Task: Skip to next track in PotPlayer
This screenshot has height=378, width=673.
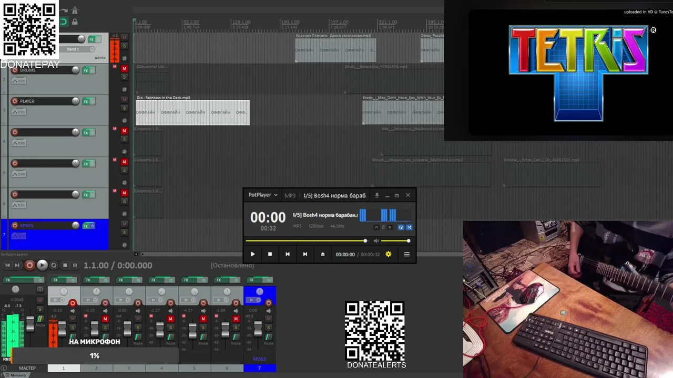Action: point(305,254)
